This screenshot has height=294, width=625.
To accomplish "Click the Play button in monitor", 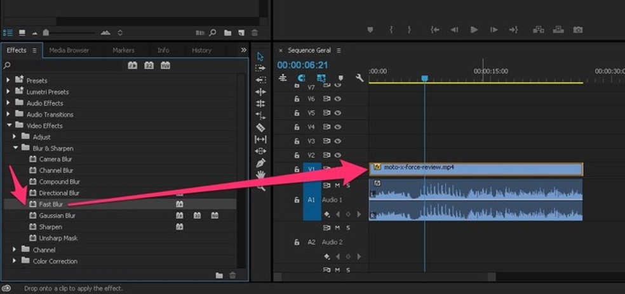I will [474, 30].
